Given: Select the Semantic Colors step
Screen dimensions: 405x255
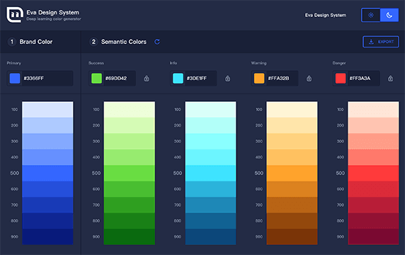Looking at the screenshot, I should pos(118,42).
